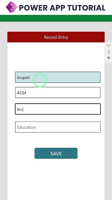Click the POWER APP TUTORIAL title text

click(x=62, y=8)
